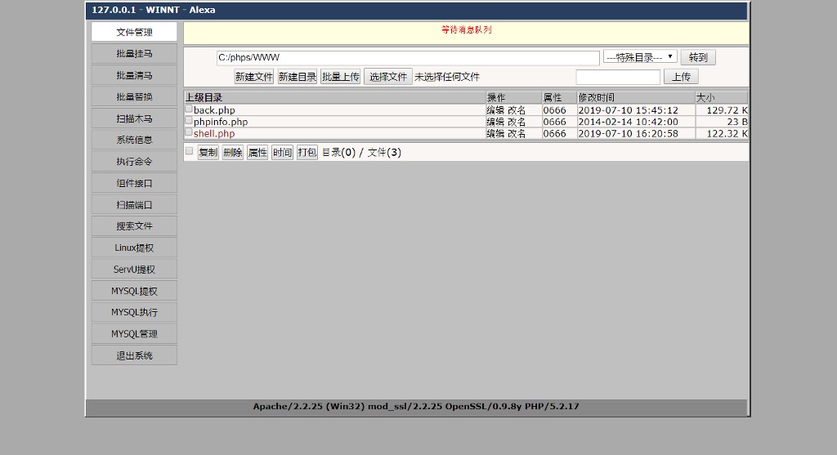The height and width of the screenshot is (455, 837).
Task: Click 改名 on the back.php row
Action: click(x=517, y=110)
